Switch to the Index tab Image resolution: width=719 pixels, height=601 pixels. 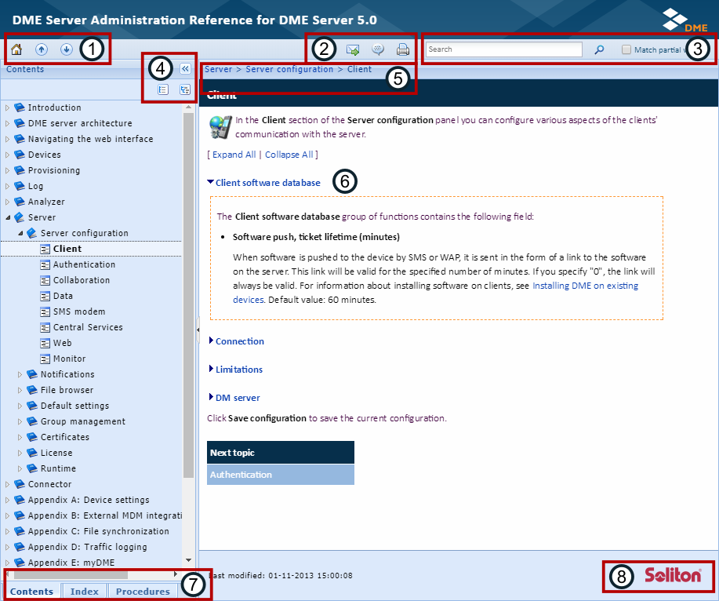[85, 592]
